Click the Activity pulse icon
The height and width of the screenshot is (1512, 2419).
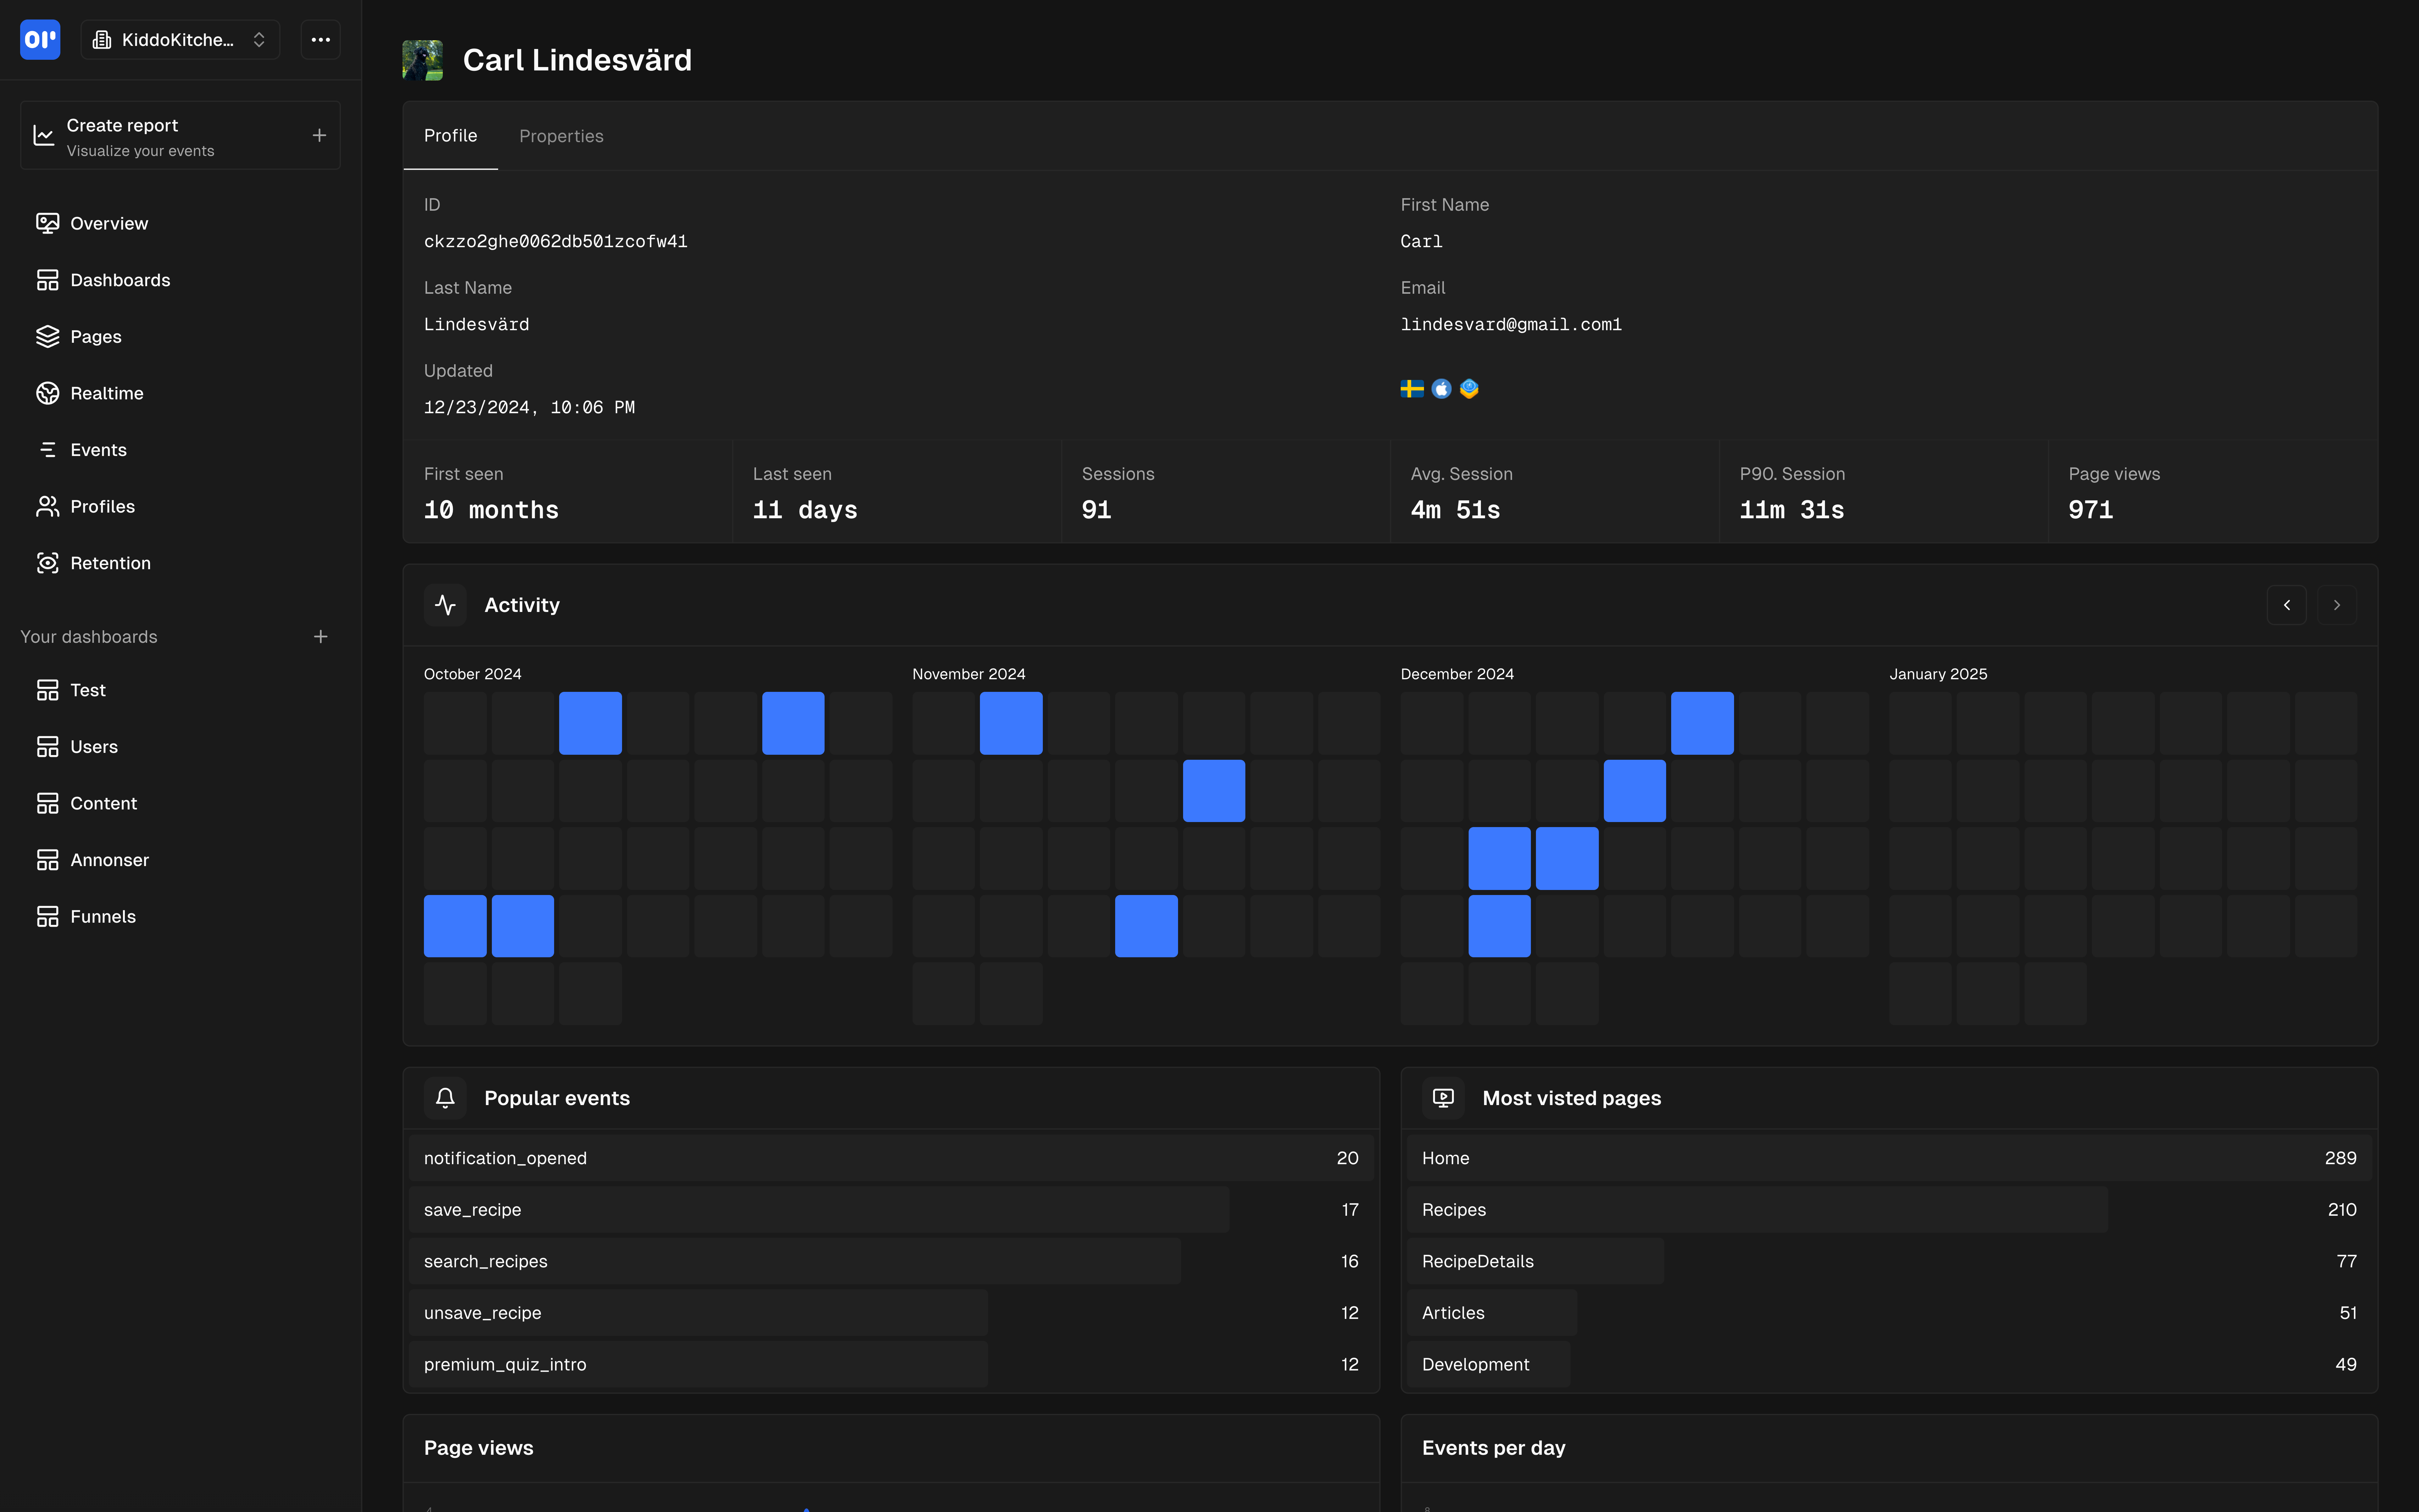pos(445,605)
